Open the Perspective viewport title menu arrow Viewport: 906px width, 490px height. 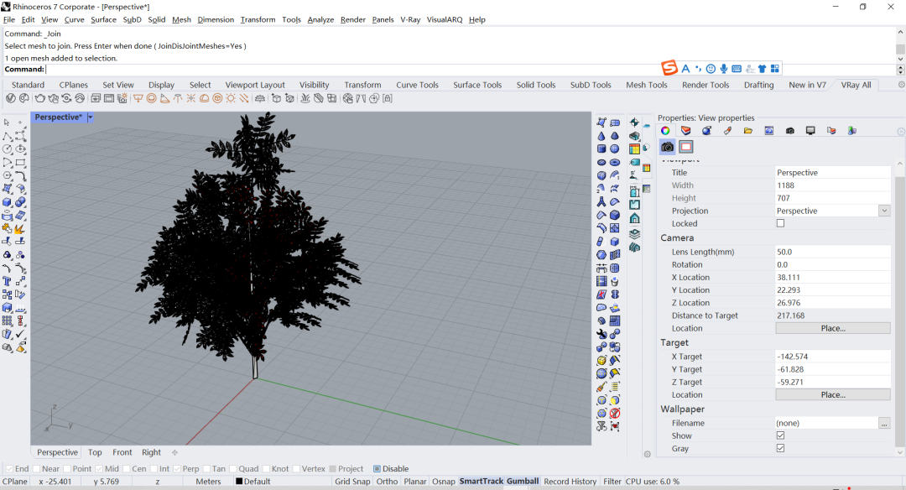(x=90, y=117)
